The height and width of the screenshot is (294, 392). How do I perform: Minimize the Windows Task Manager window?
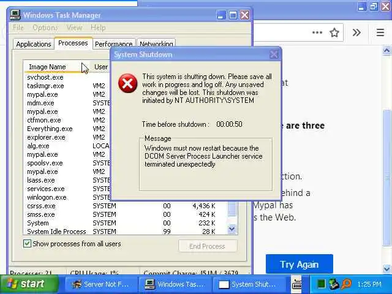221,15
